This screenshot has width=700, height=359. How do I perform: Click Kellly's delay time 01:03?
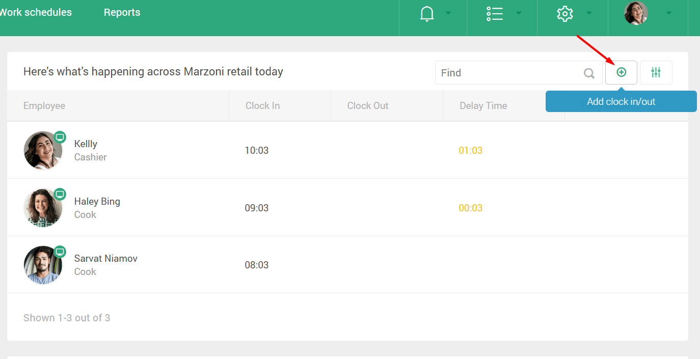[x=471, y=150]
